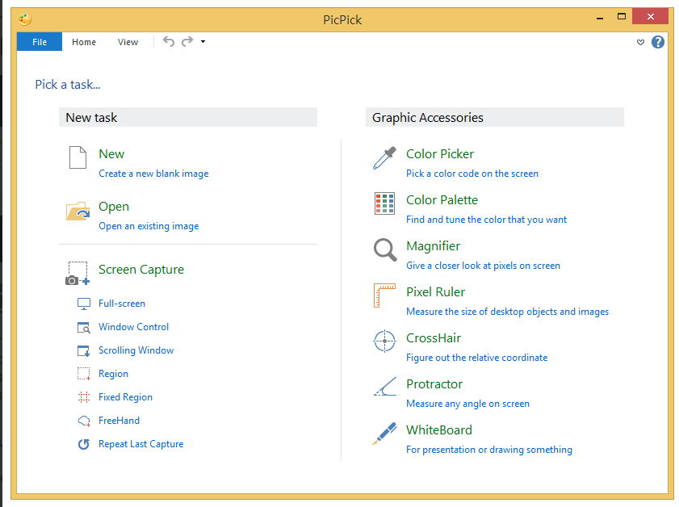Click 'For presentation or drawing something' text
Viewport: 679px width, 507px height.
pos(489,450)
